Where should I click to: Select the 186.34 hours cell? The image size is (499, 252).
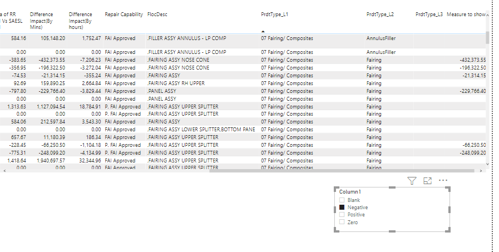tap(93, 137)
